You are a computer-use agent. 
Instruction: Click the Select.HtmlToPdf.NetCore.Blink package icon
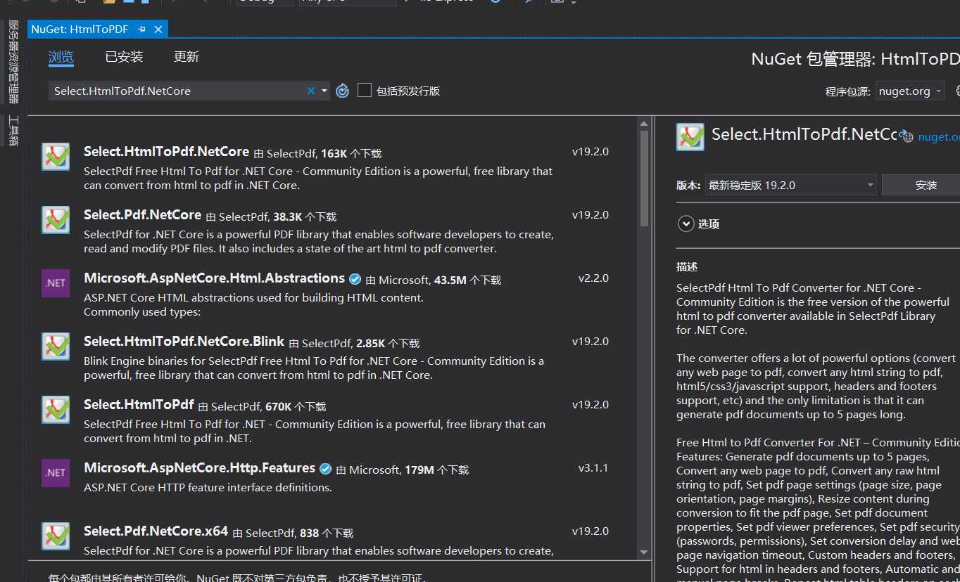point(56,347)
